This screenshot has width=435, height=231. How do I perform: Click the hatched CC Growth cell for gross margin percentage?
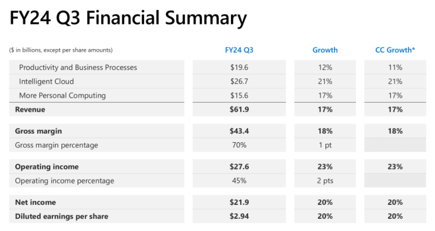tap(395, 145)
